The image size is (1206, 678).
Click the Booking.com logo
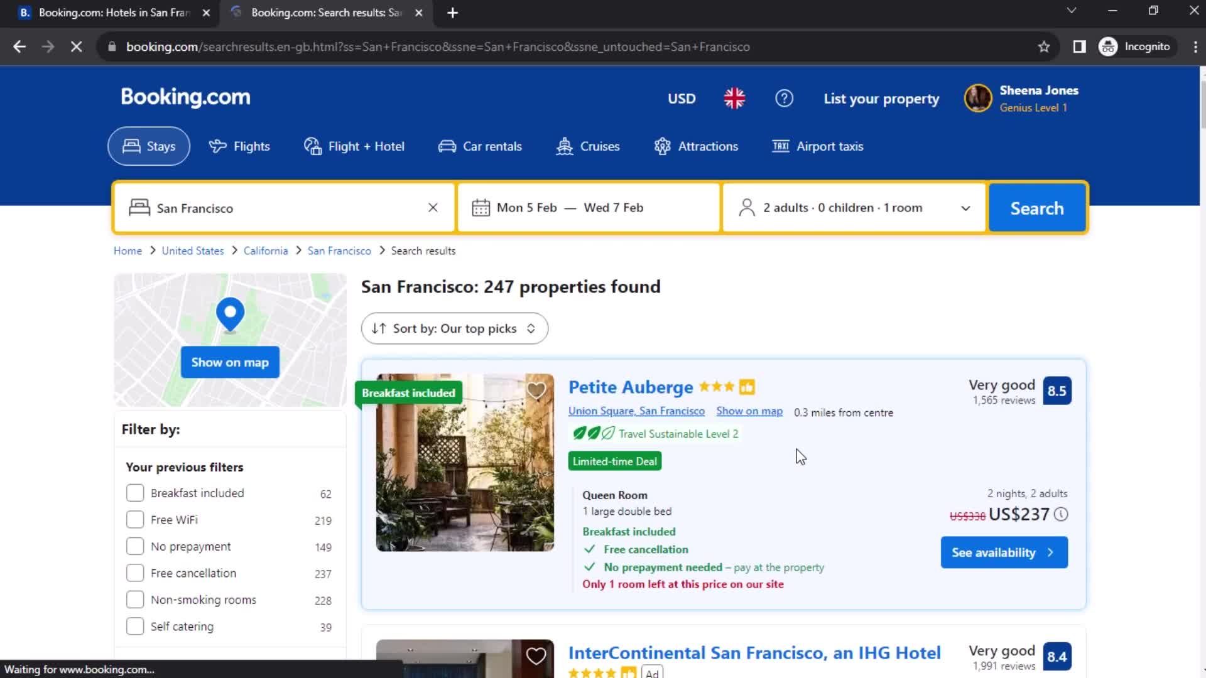185,97
